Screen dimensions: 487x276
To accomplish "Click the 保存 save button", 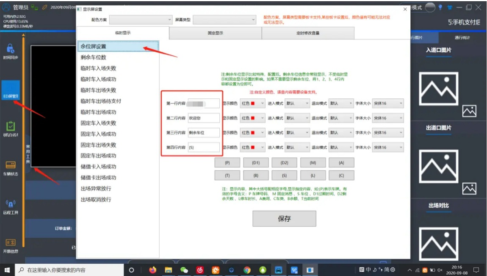I will pyautogui.click(x=284, y=218).
